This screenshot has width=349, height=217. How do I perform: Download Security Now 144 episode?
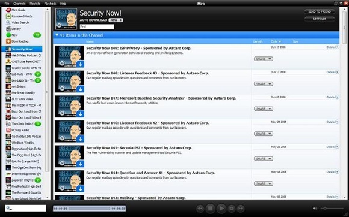click(81, 189)
